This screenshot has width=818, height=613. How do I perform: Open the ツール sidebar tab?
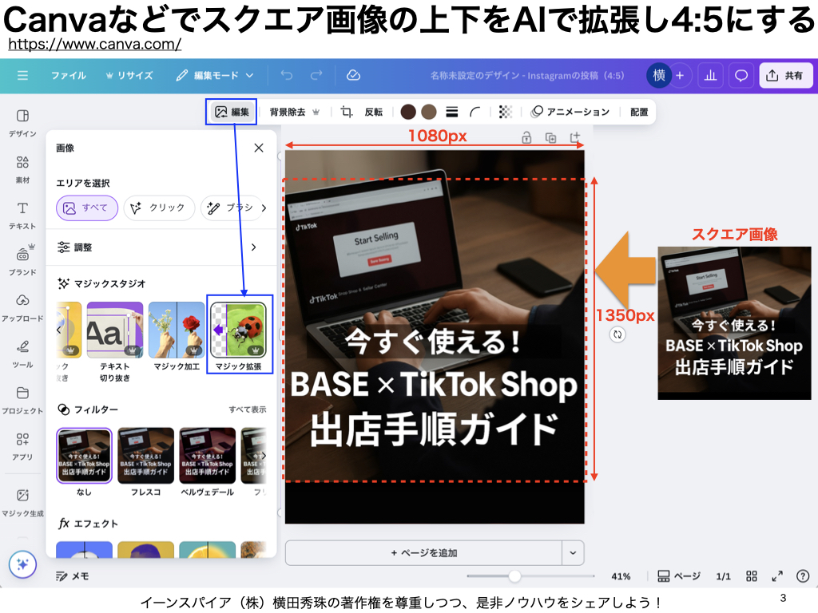22,354
